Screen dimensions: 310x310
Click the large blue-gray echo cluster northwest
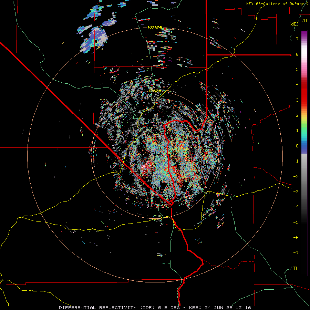94,40
